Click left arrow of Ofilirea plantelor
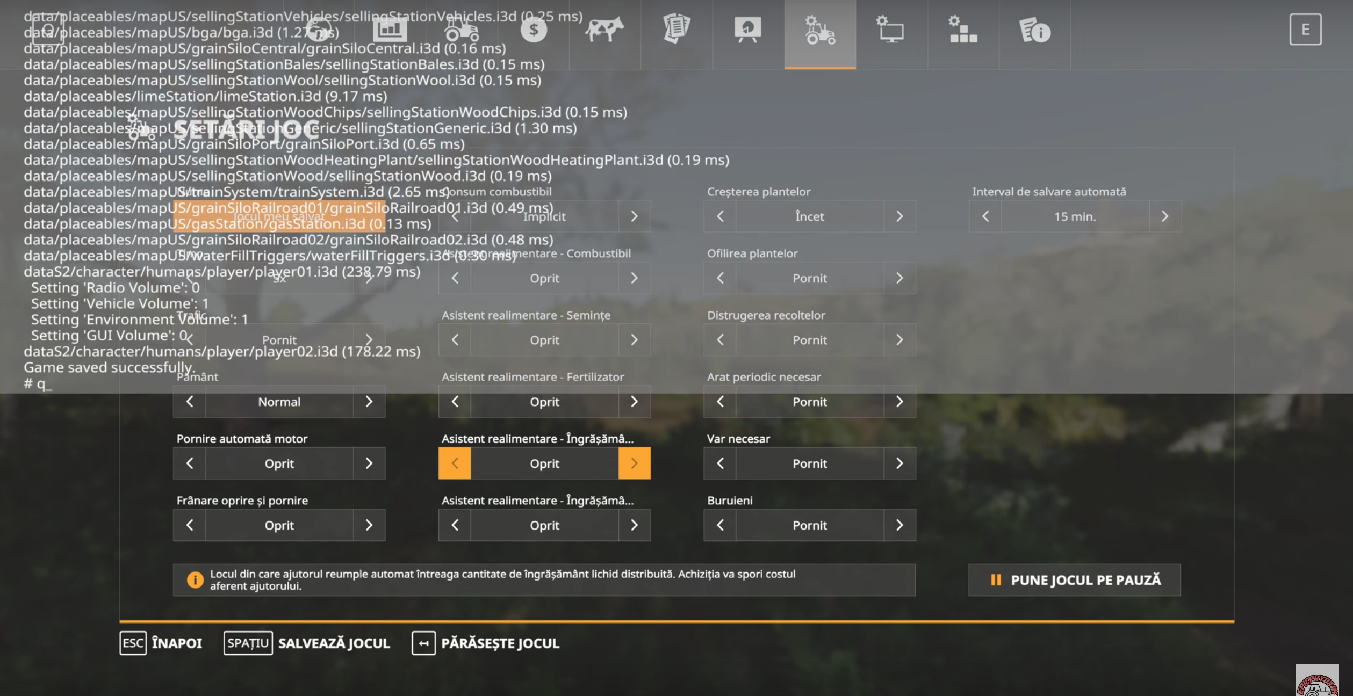Screen dimensions: 1353x696 (x=720, y=278)
